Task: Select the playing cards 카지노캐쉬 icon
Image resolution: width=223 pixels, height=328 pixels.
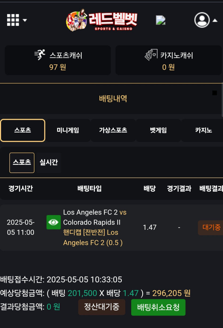Action: click(x=151, y=55)
